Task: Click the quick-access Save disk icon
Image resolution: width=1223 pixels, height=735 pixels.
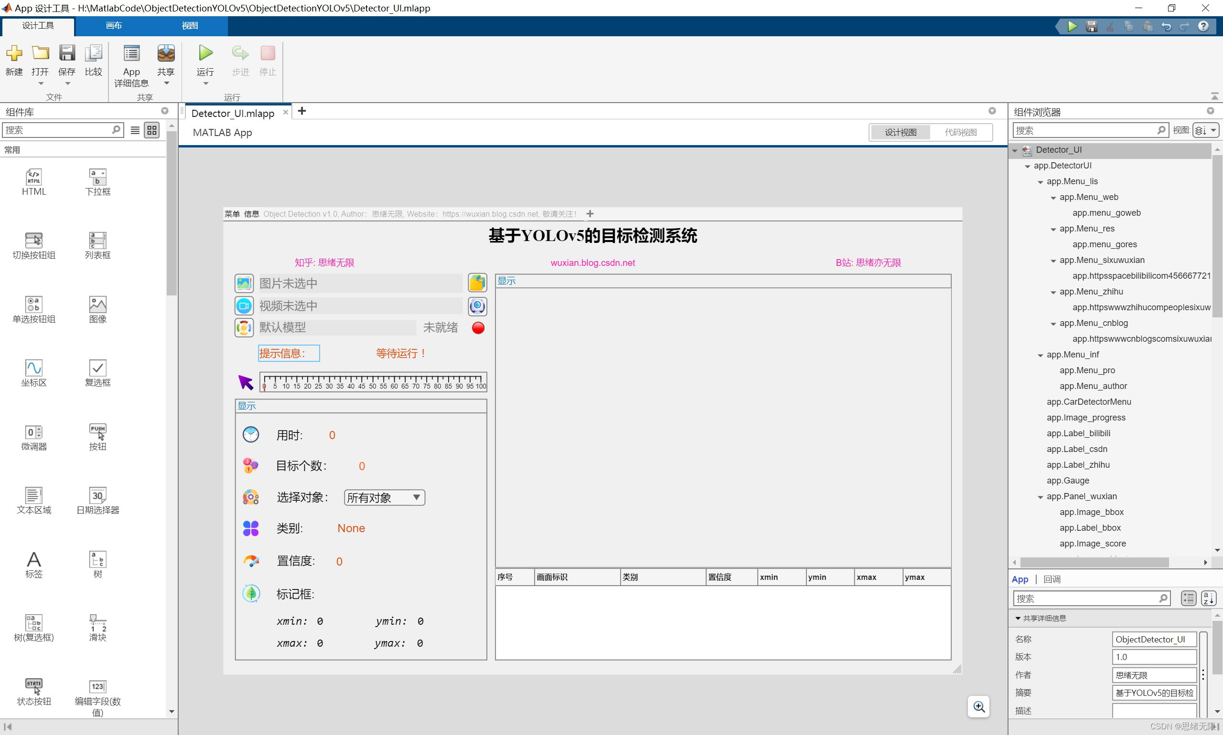Action: (x=1091, y=26)
